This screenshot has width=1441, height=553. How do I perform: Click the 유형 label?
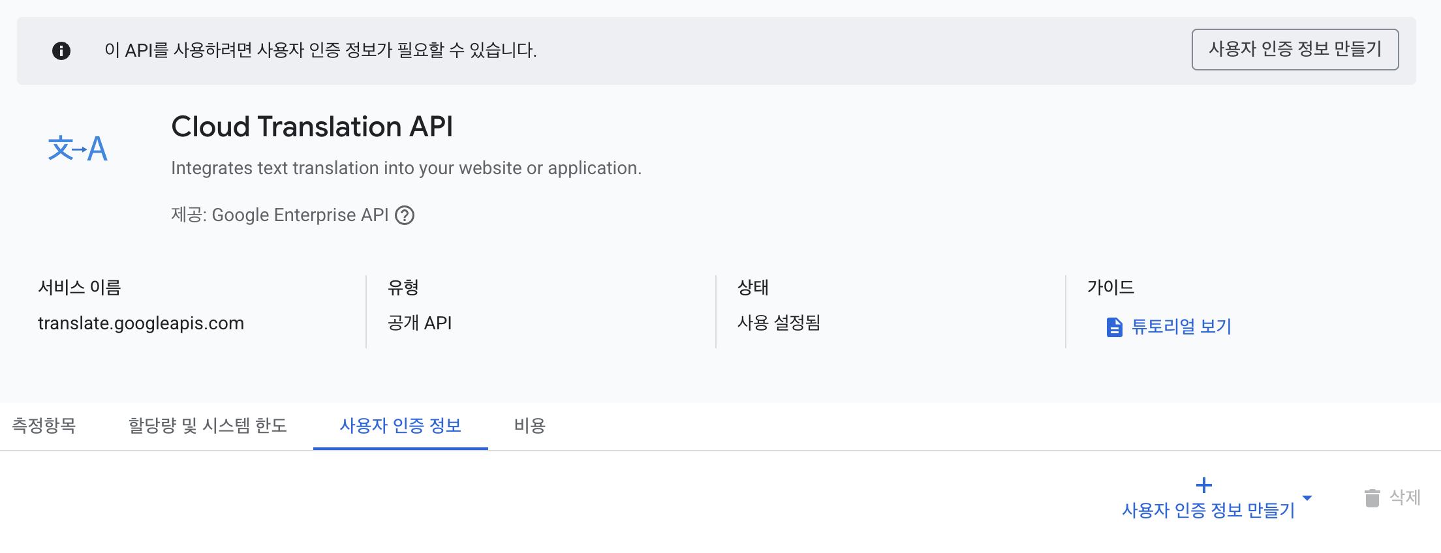pyautogui.click(x=403, y=288)
